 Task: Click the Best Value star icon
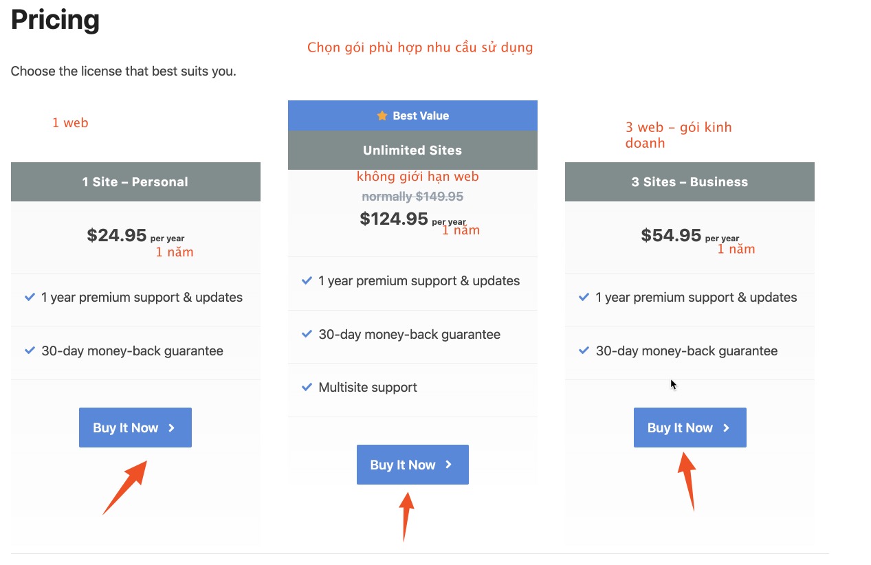pyautogui.click(x=382, y=115)
